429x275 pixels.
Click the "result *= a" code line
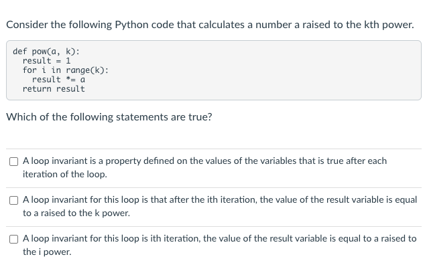click(x=58, y=80)
